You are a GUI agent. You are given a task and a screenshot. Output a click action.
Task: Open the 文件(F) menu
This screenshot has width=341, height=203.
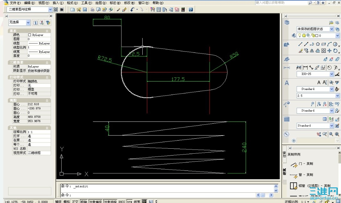[15, 3]
